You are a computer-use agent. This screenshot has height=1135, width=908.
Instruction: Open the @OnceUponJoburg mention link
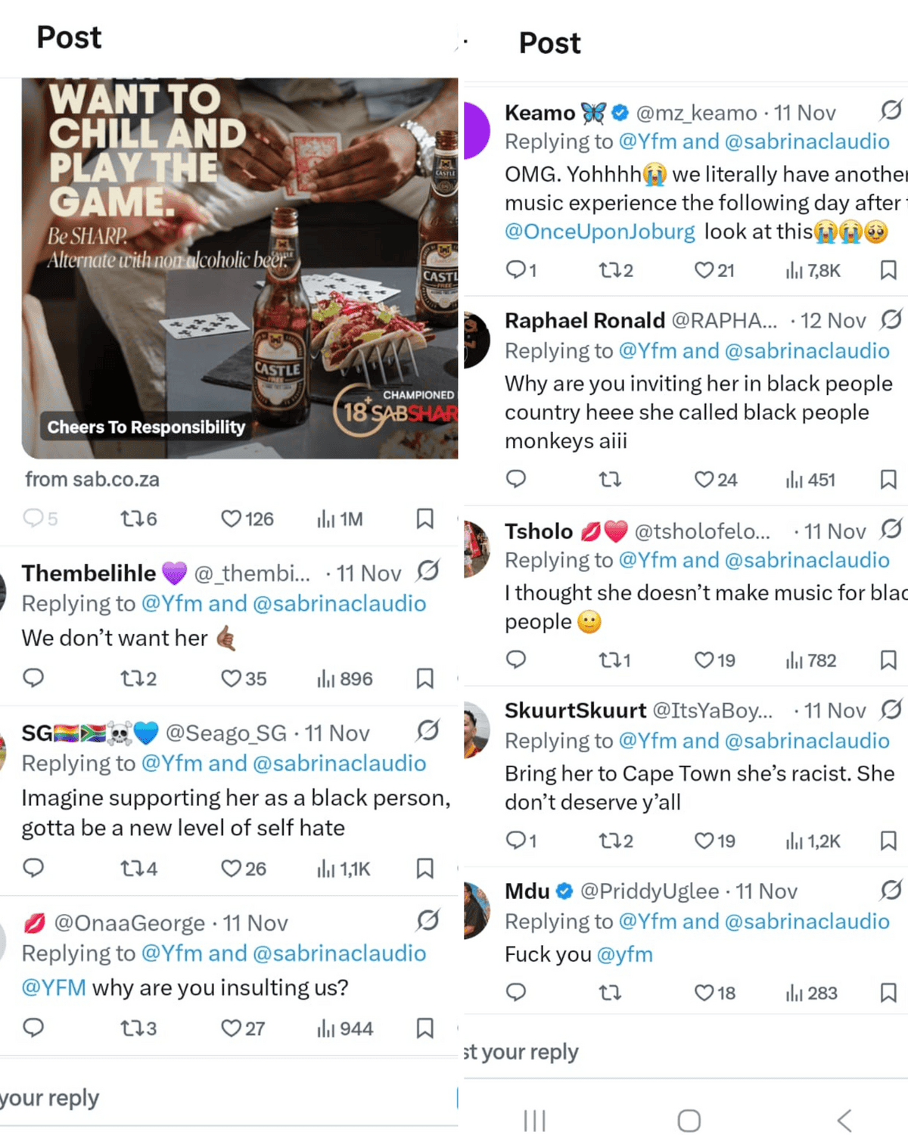(x=600, y=232)
